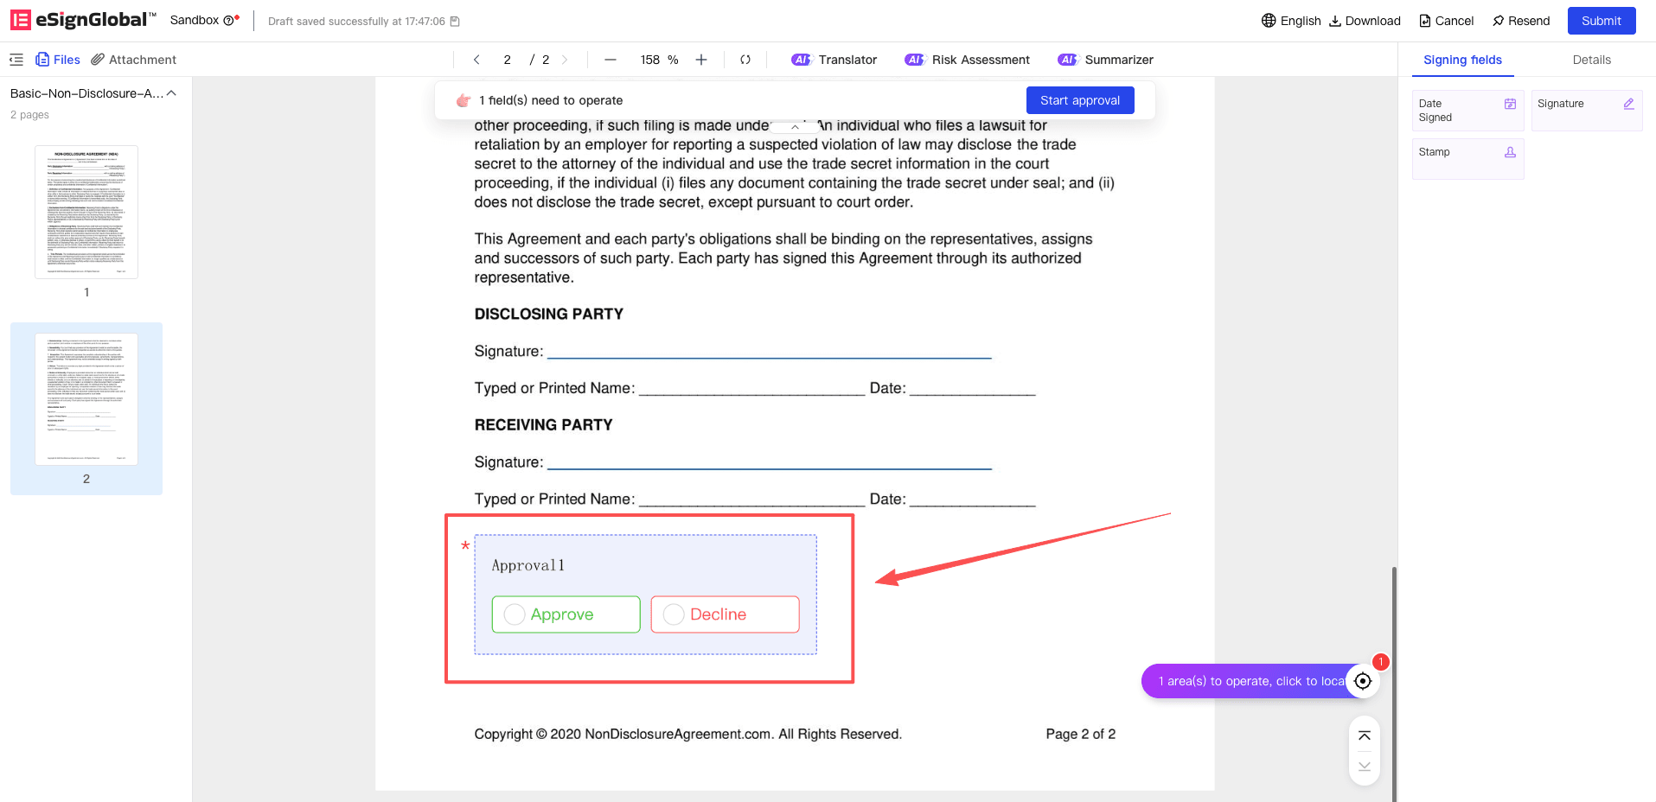Collapse the sidebar with the list icon
Screen dimensions: 1656x802
[x=16, y=60]
